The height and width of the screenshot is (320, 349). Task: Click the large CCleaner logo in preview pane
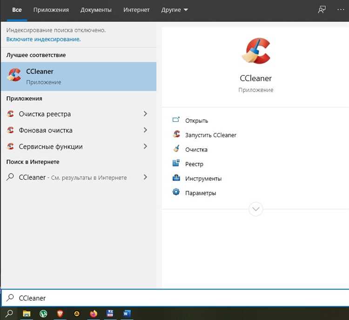[x=256, y=51]
